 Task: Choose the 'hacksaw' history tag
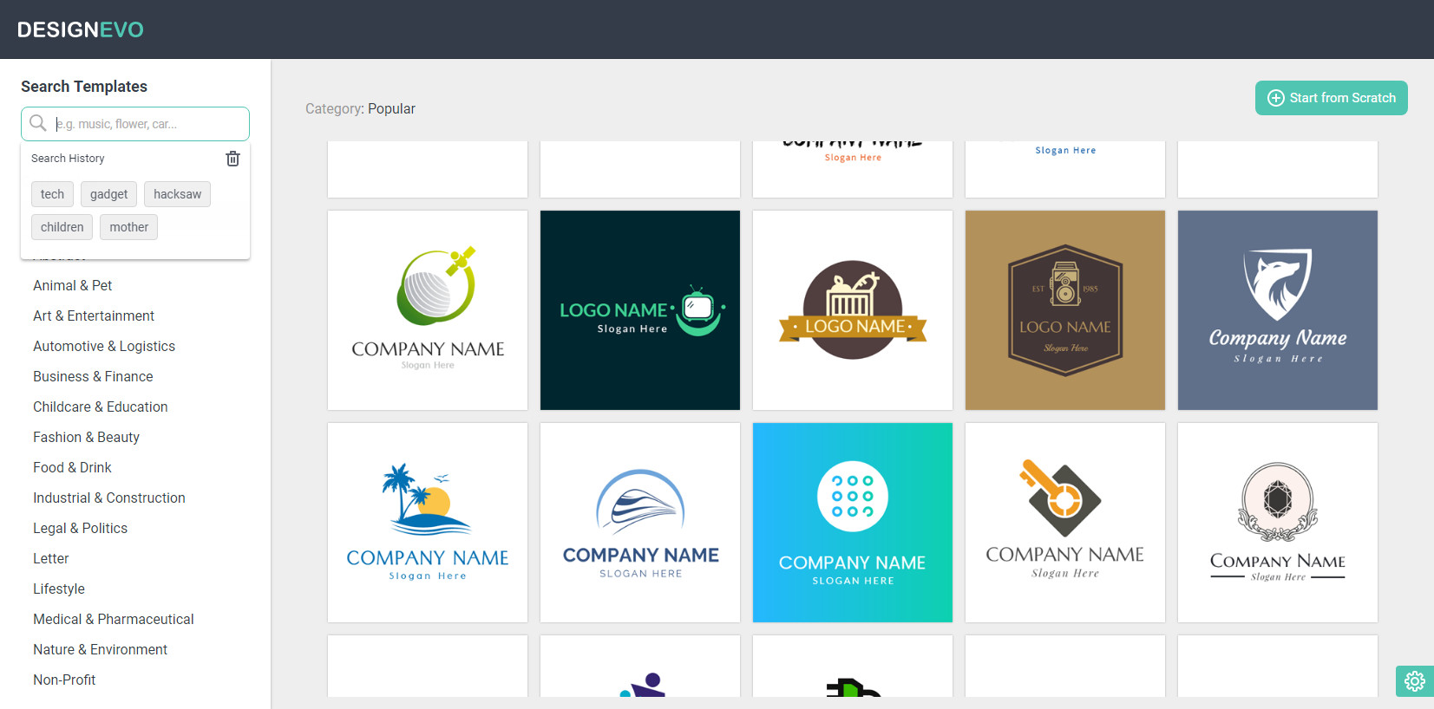tap(177, 194)
